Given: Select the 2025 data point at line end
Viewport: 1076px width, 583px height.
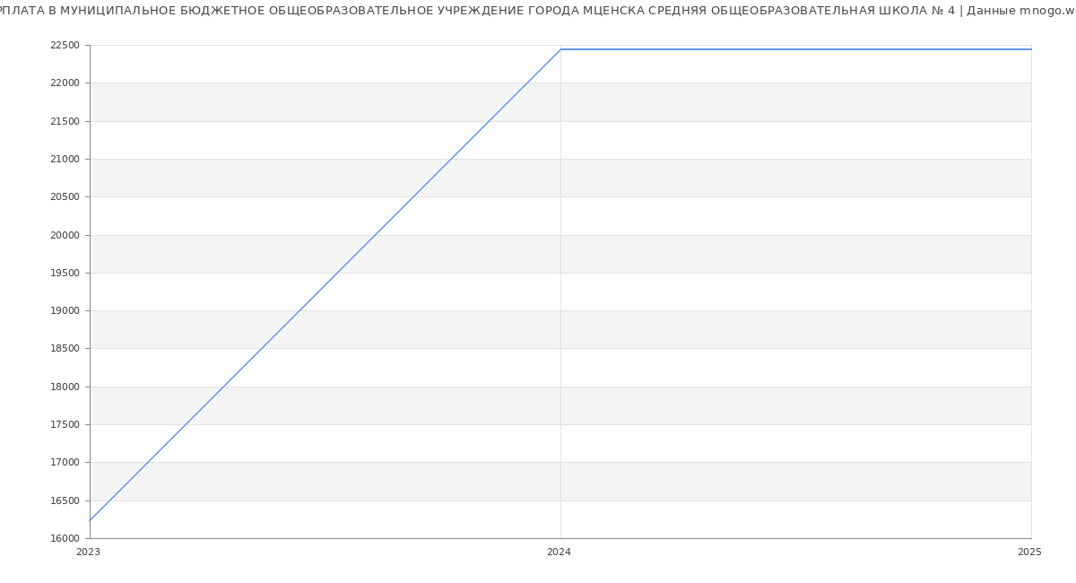Looking at the screenshot, I should tap(1031, 49).
